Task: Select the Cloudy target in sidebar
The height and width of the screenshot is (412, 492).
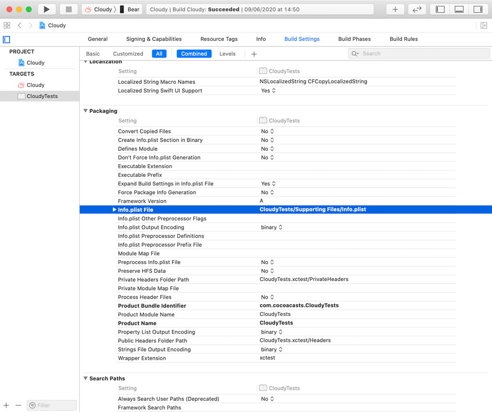Action: click(35, 85)
